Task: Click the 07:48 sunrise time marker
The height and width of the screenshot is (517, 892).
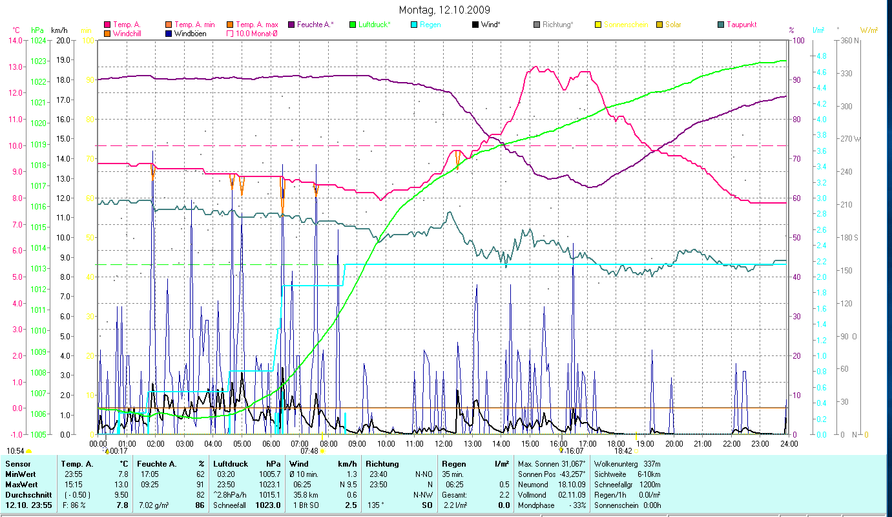Action: [x=309, y=451]
